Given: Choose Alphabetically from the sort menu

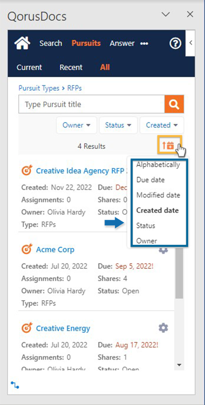Looking at the screenshot, I should (158, 164).
